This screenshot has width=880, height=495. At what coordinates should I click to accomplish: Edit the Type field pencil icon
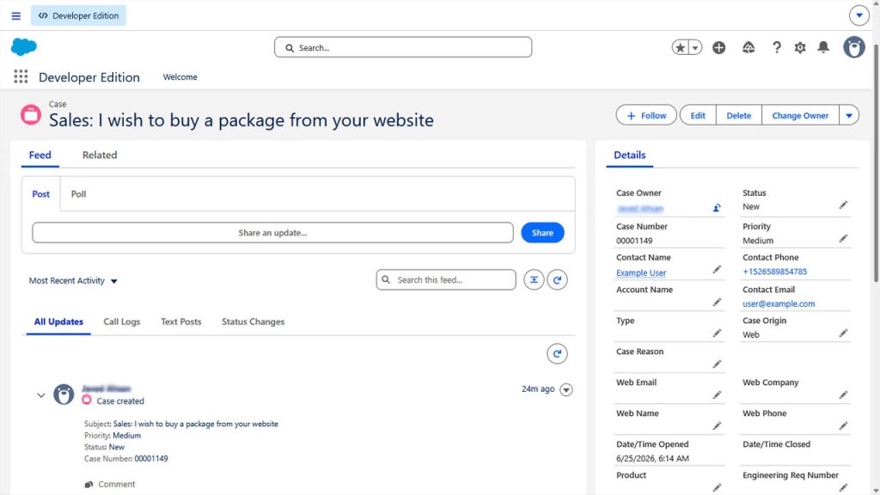click(x=717, y=333)
